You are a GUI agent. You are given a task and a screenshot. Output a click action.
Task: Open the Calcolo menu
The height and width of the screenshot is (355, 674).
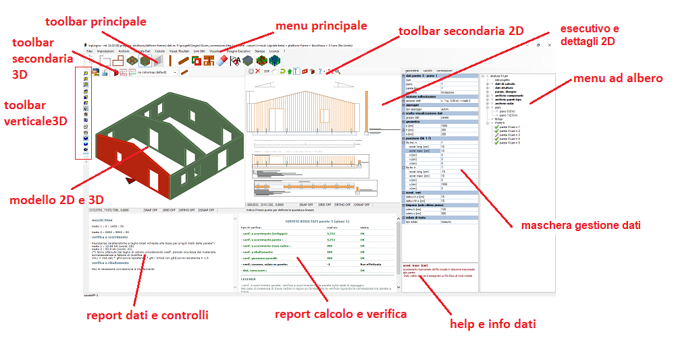pos(159,51)
